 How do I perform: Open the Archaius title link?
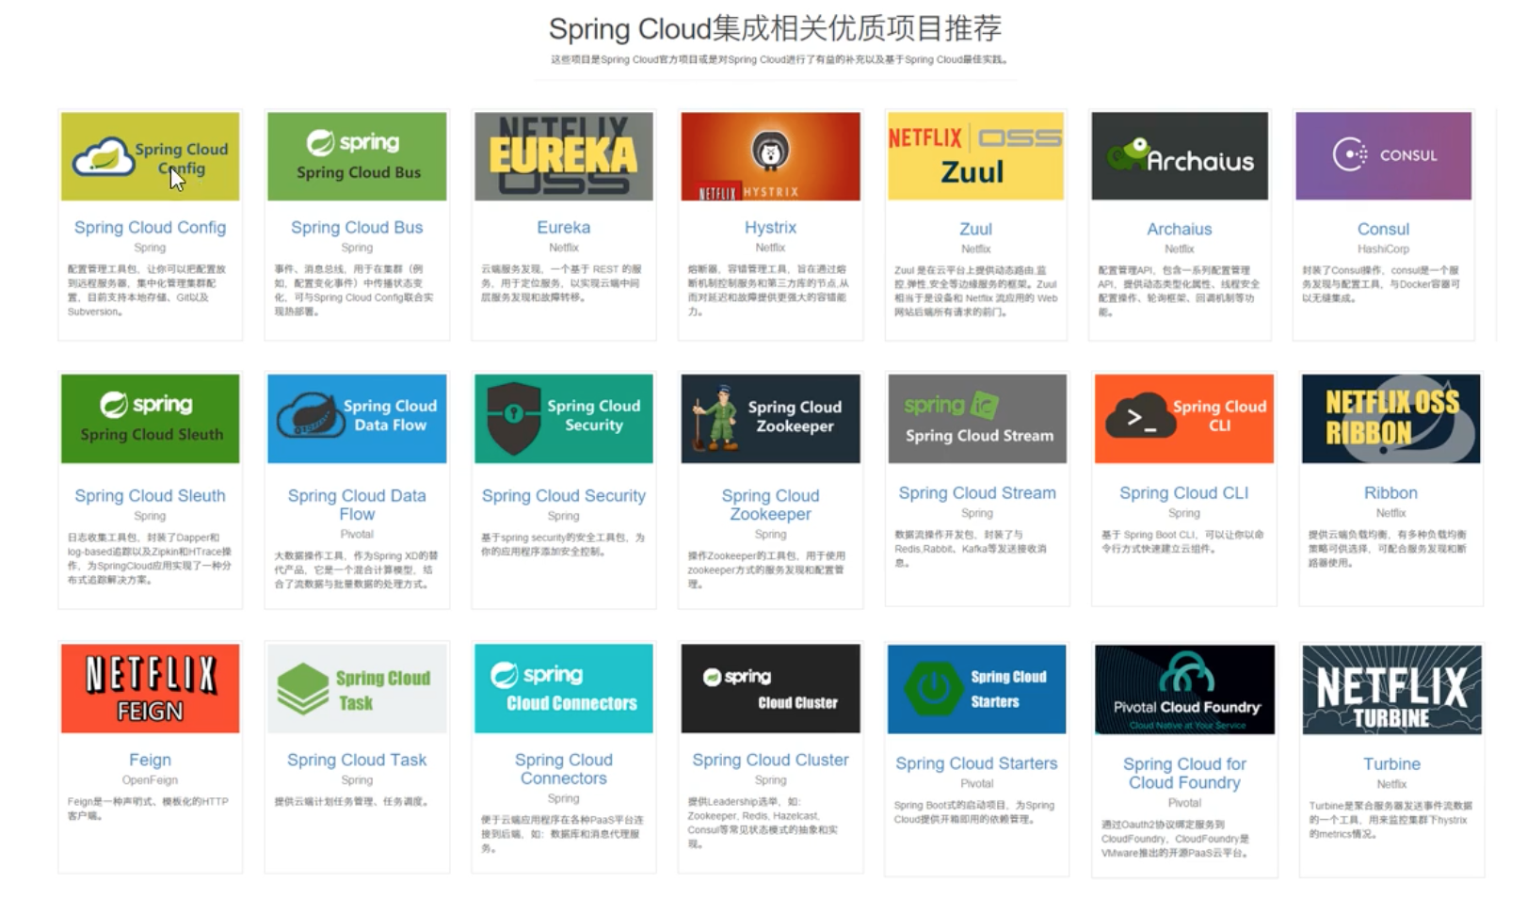[x=1179, y=229]
